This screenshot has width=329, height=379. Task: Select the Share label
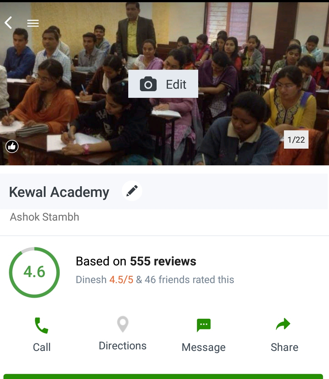pos(284,347)
